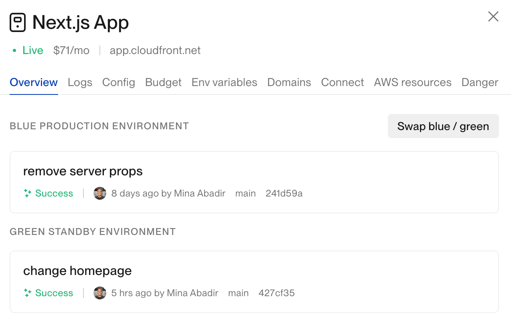Open the Danger tab

[480, 82]
